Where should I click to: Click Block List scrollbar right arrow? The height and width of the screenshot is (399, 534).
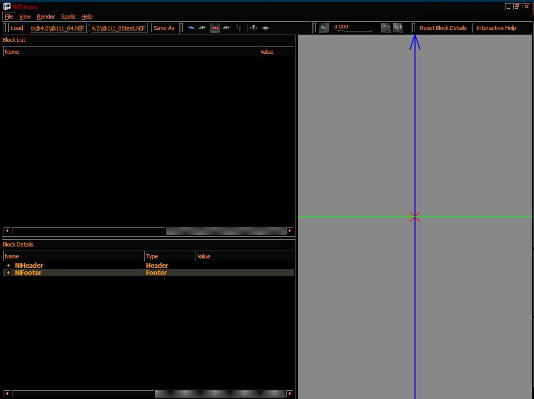(x=290, y=231)
